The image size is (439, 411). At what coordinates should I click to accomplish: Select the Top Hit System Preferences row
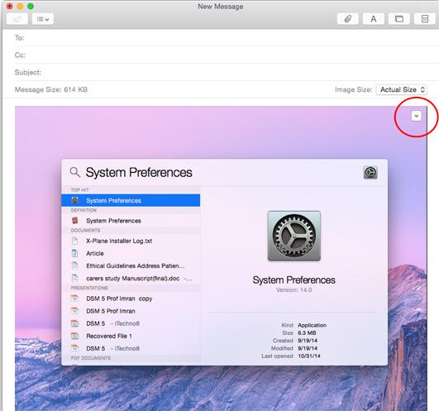click(131, 200)
